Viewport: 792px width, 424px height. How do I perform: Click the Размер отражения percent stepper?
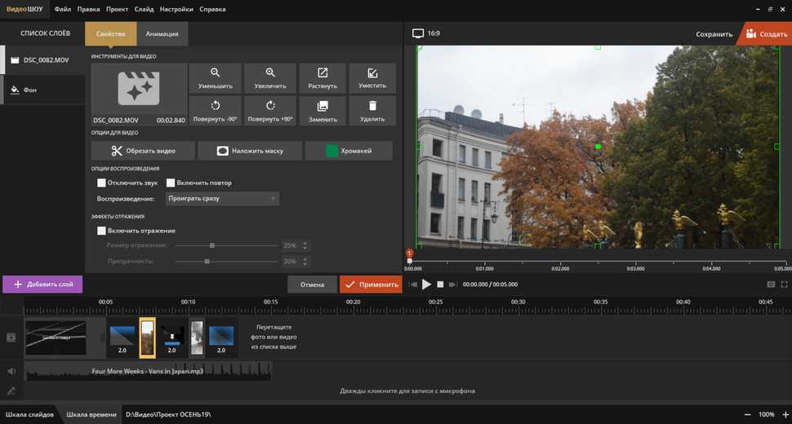[305, 245]
